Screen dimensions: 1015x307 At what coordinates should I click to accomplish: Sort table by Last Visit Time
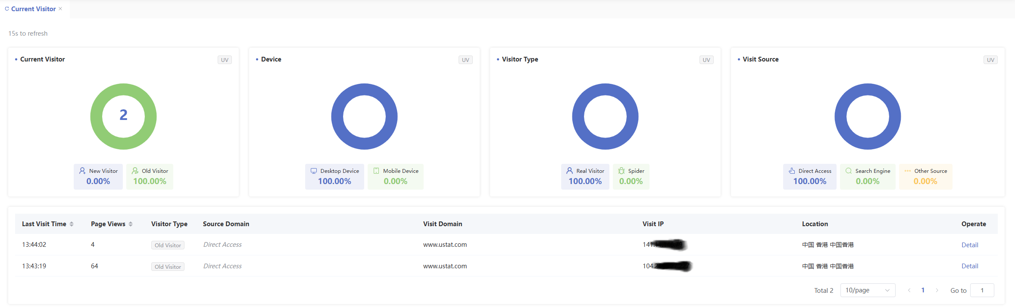(72, 224)
